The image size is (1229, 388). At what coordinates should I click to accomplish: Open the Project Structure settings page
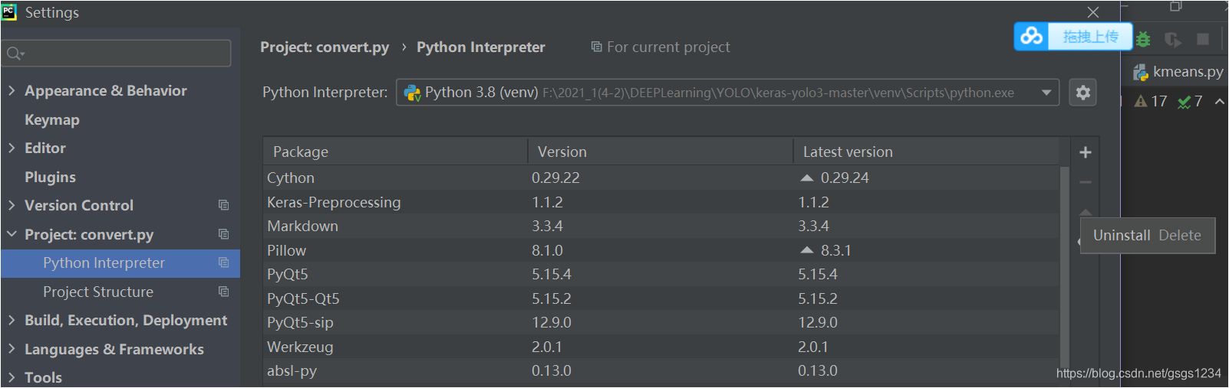[x=98, y=292]
